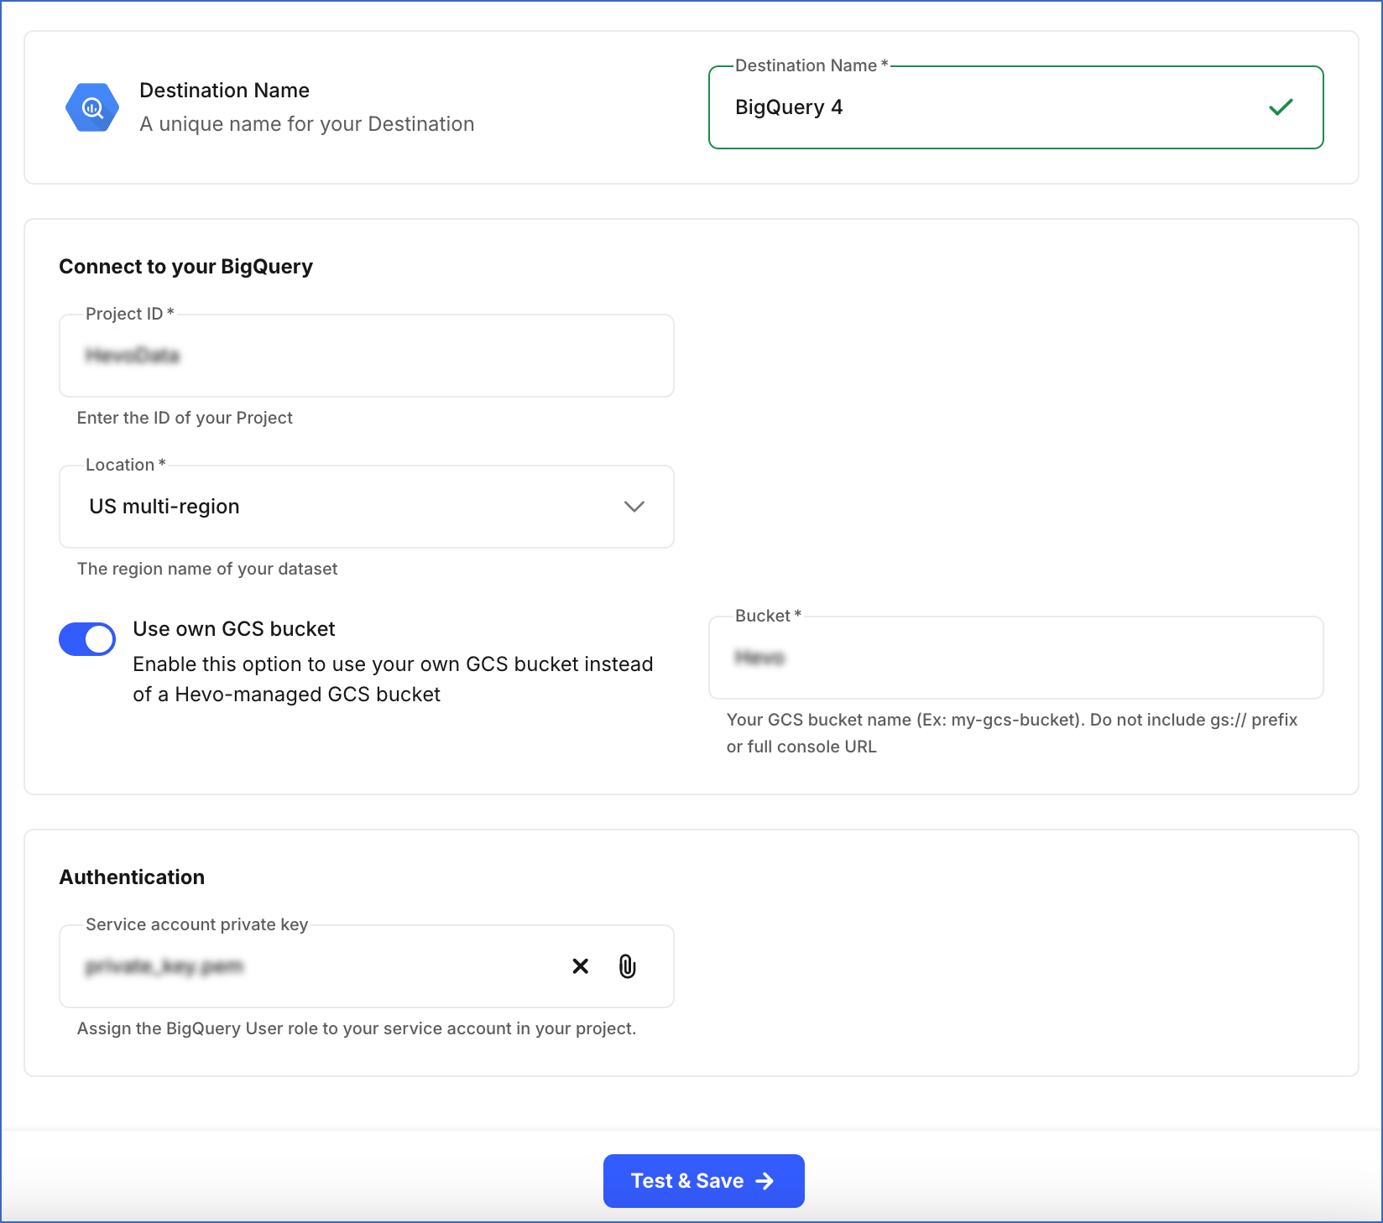Viewport: 1383px width, 1223px height.
Task: Click the Service account private key field
Action: [x=367, y=966]
